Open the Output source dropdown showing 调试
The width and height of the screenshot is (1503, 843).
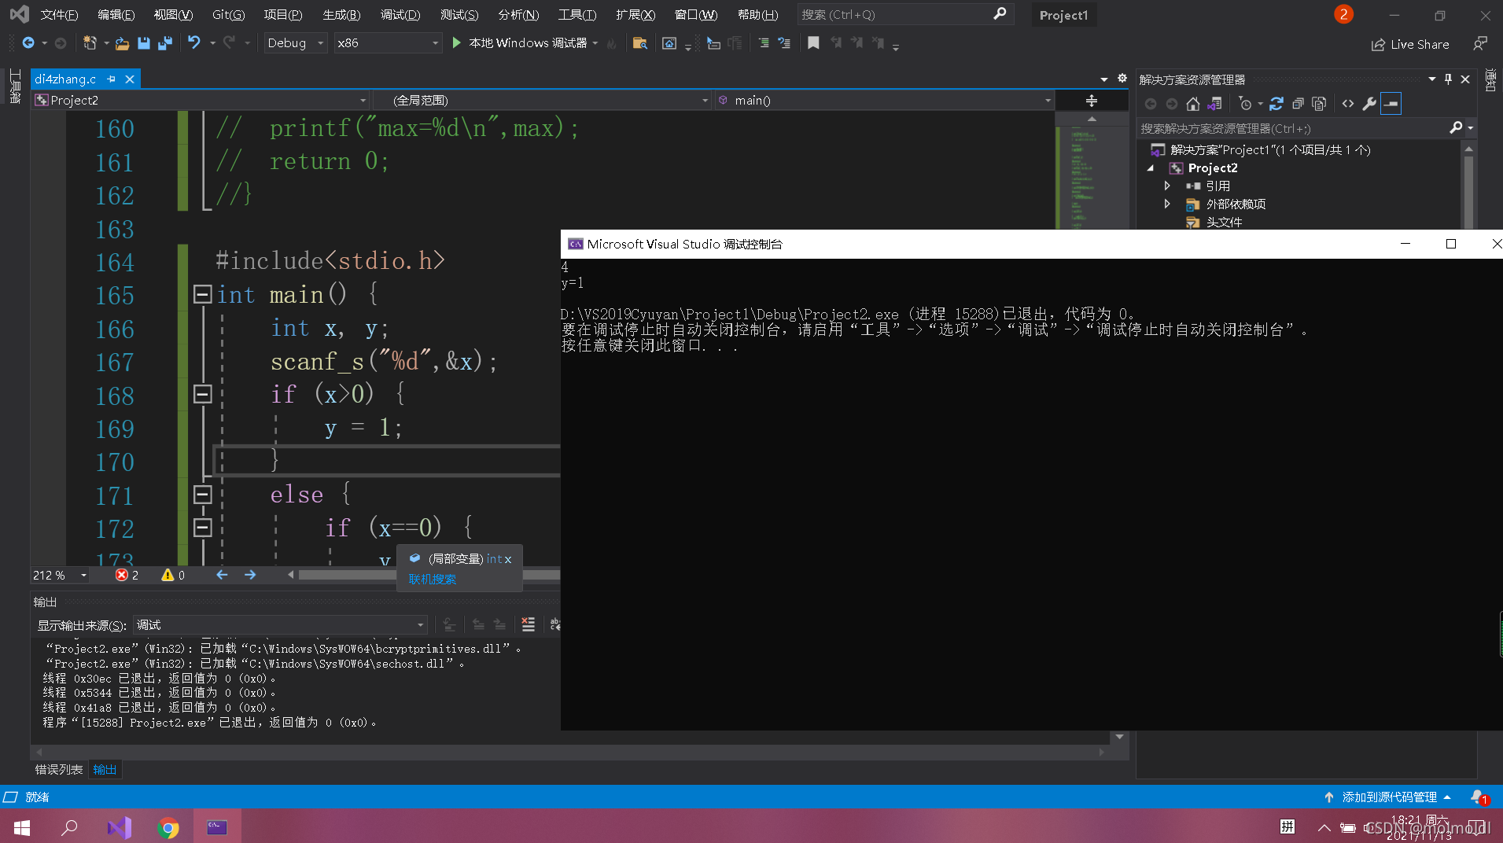[280, 625]
